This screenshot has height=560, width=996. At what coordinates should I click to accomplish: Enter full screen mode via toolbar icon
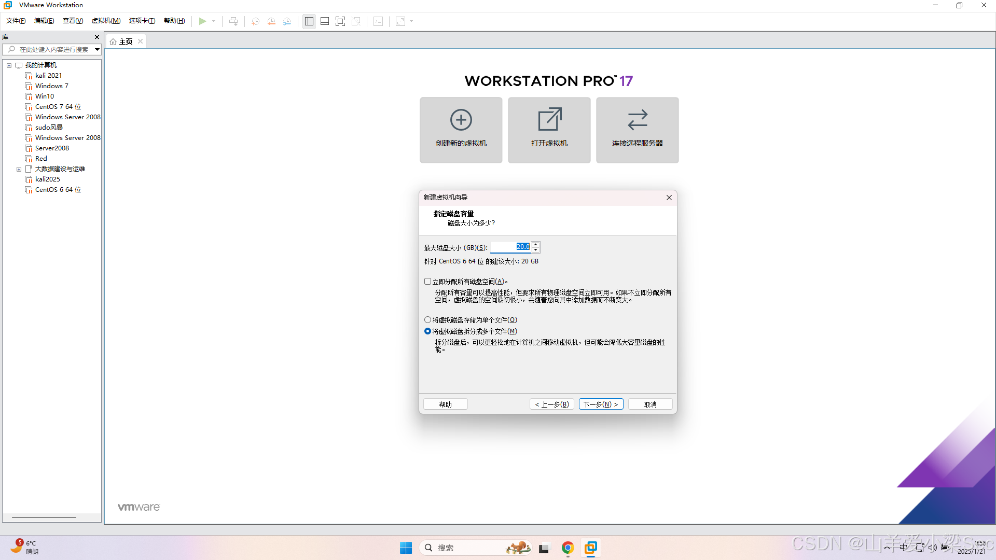coord(340,21)
